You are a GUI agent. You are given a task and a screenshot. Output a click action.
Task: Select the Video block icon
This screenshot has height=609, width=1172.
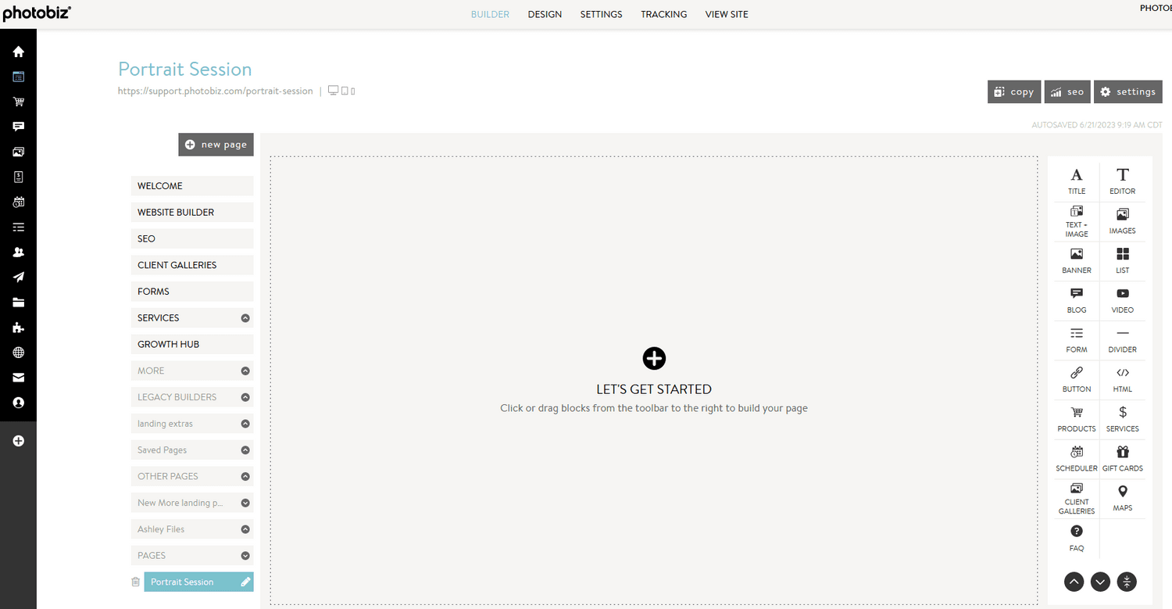1122,299
